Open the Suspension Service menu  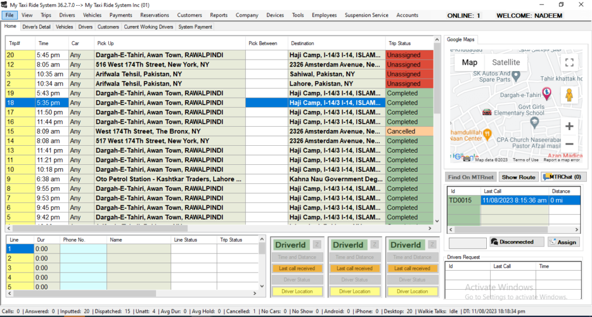click(366, 15)
